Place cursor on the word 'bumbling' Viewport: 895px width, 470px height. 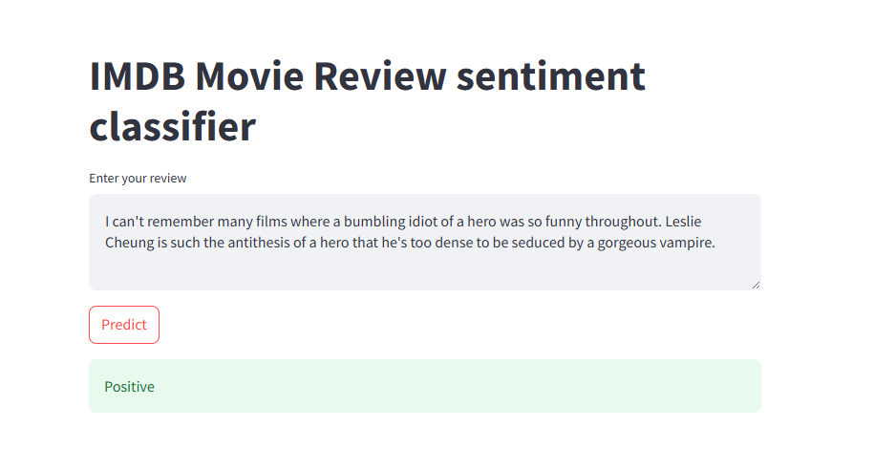pos(373,222)
